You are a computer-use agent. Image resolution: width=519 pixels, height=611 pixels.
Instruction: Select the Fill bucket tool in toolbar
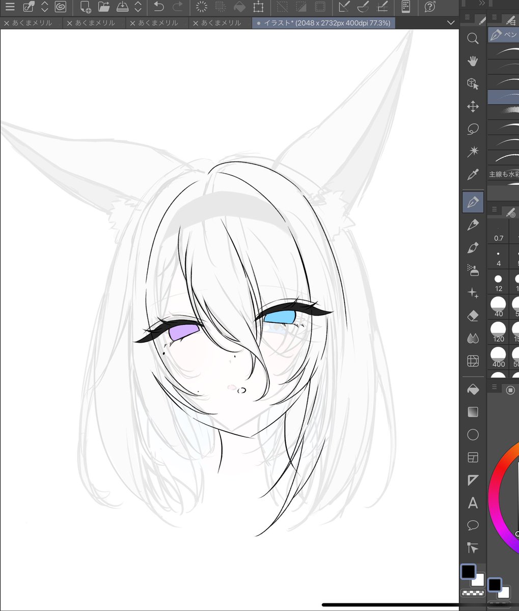point(473,390)
